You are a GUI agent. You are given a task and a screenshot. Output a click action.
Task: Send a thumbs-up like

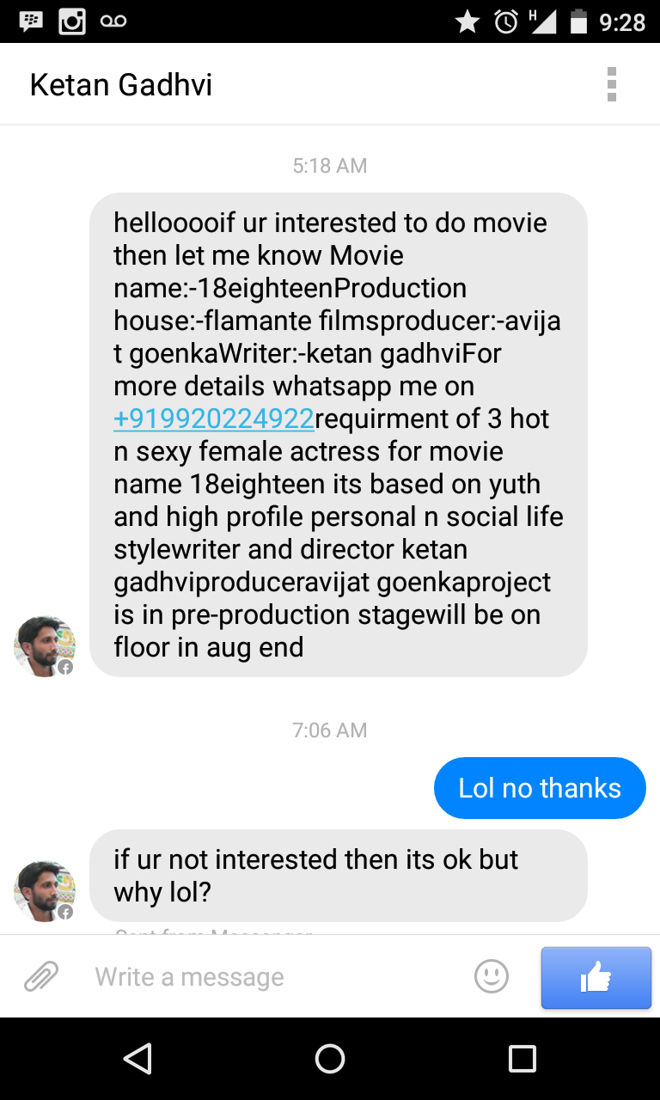(596, 977)
